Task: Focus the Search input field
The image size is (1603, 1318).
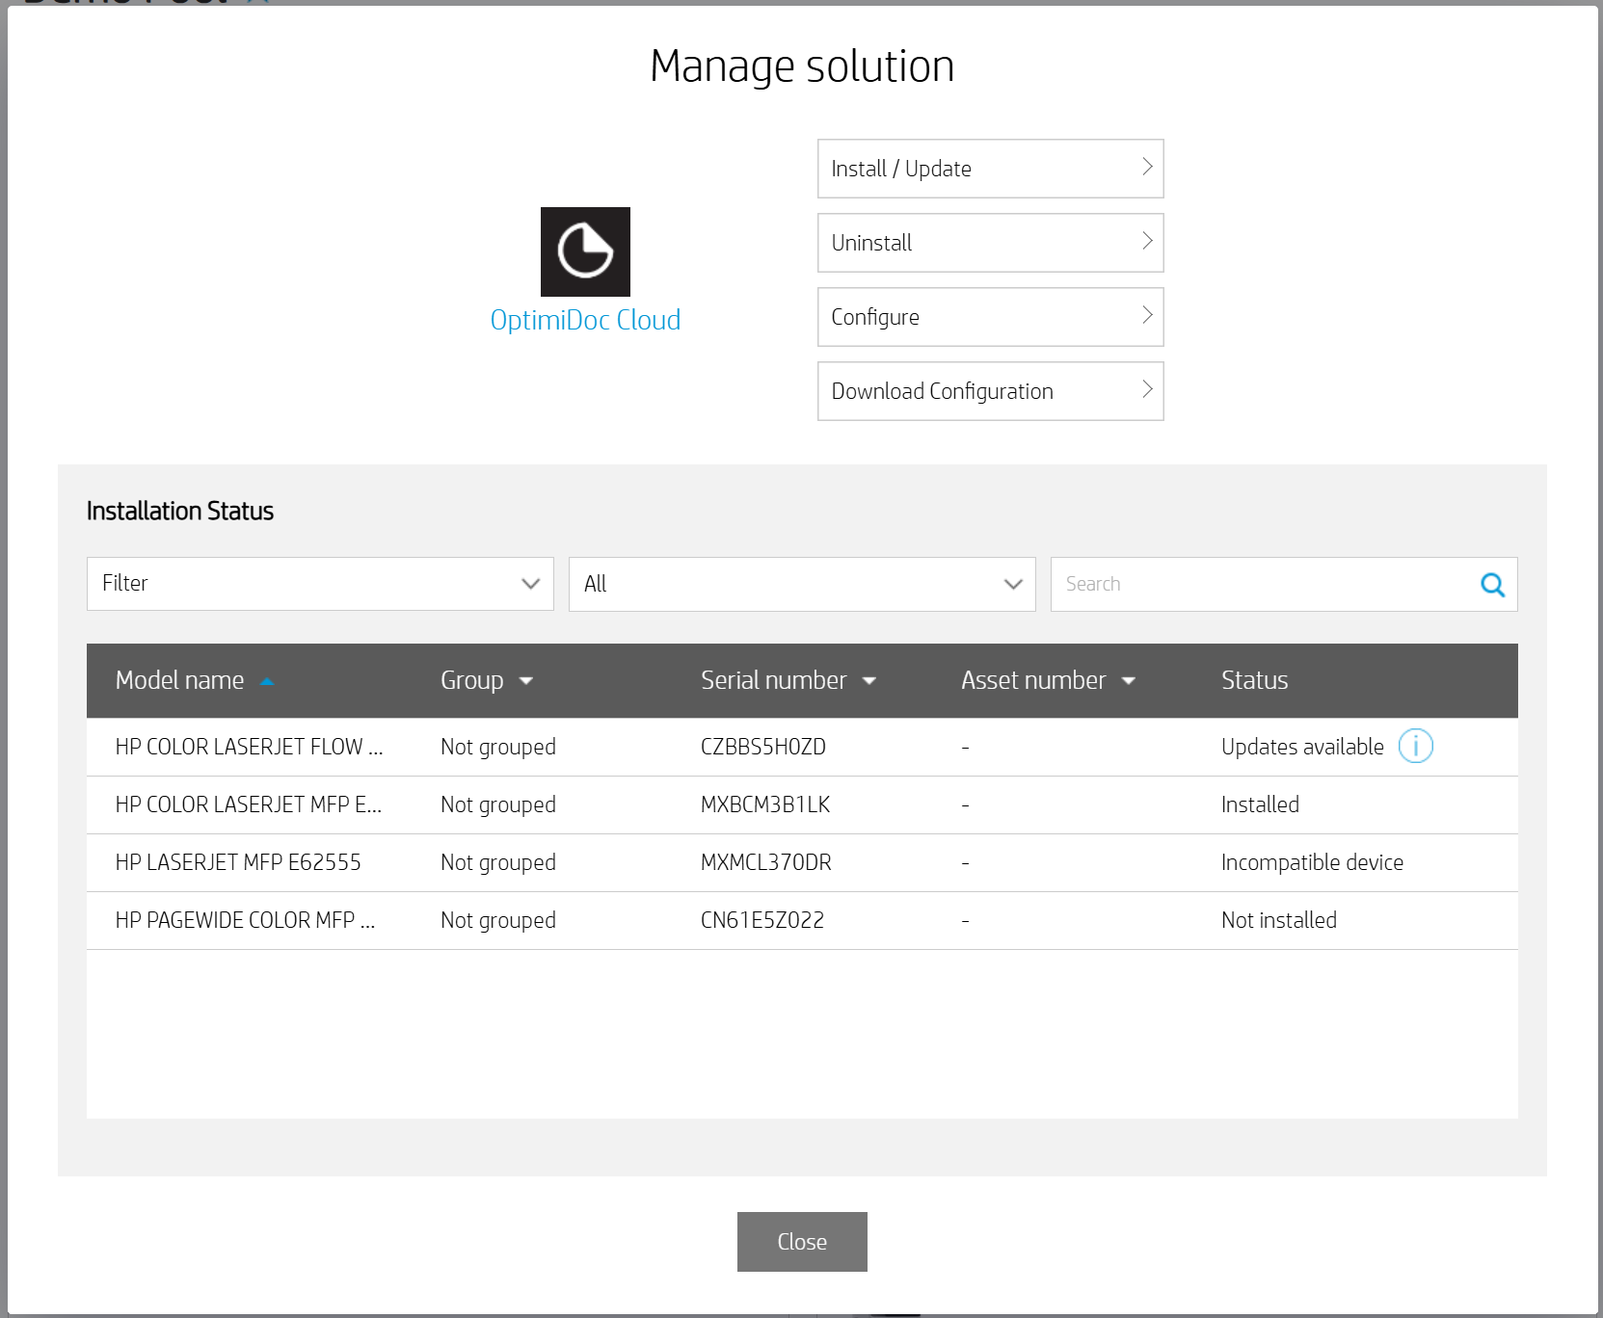Action: (x=1263, y=584)
